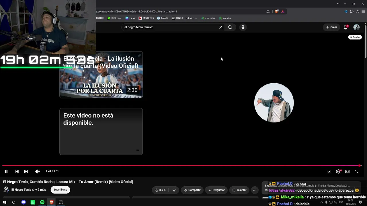Click the 'Este video no está disponible' card
This screenshot has height=206, width=367.
tap(101, 132)
